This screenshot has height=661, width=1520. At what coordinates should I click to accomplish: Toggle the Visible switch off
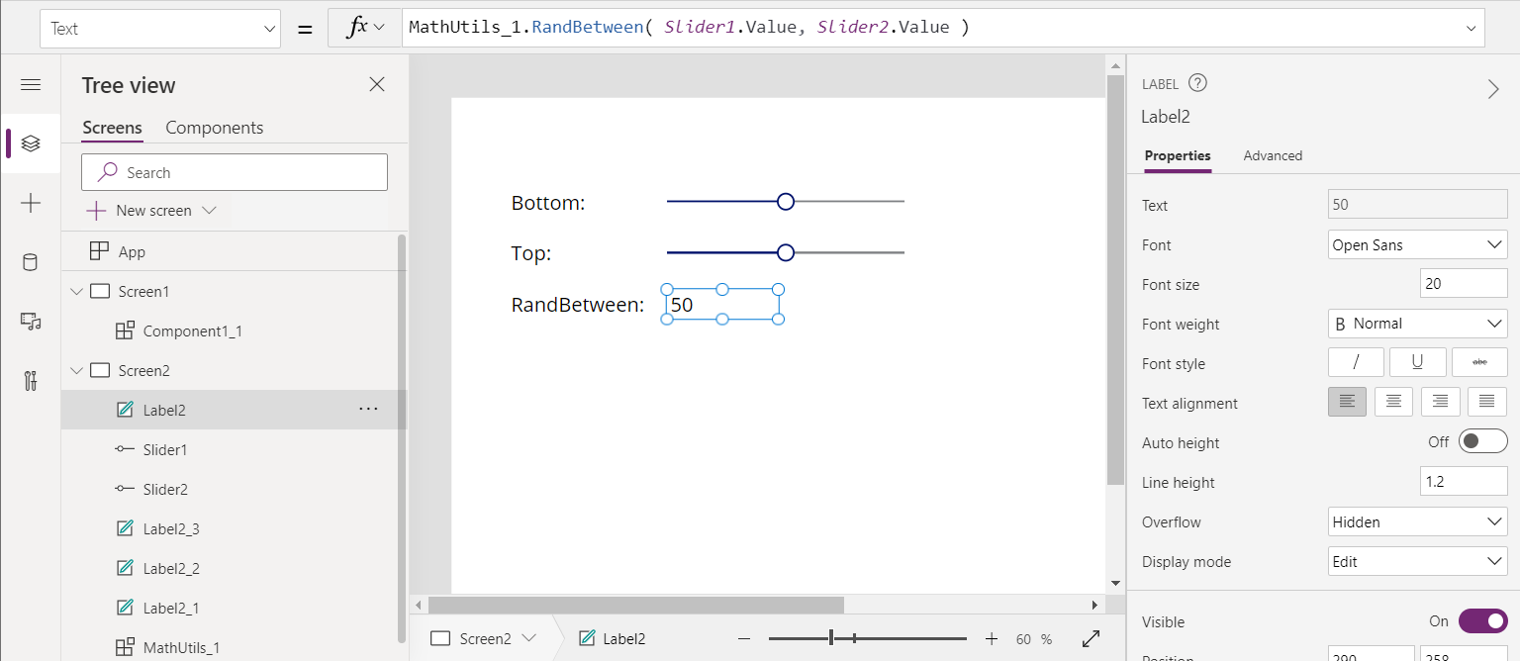(1482, 621)
